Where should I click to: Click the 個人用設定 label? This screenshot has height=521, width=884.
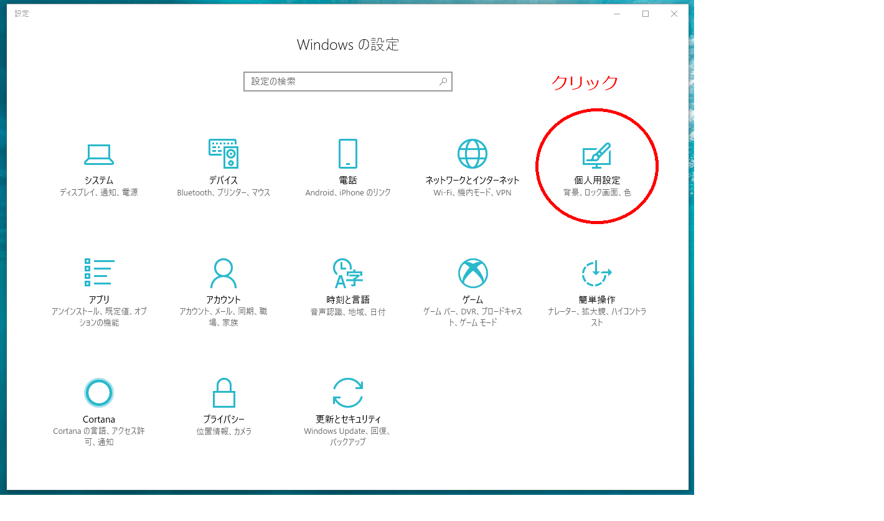597,180
